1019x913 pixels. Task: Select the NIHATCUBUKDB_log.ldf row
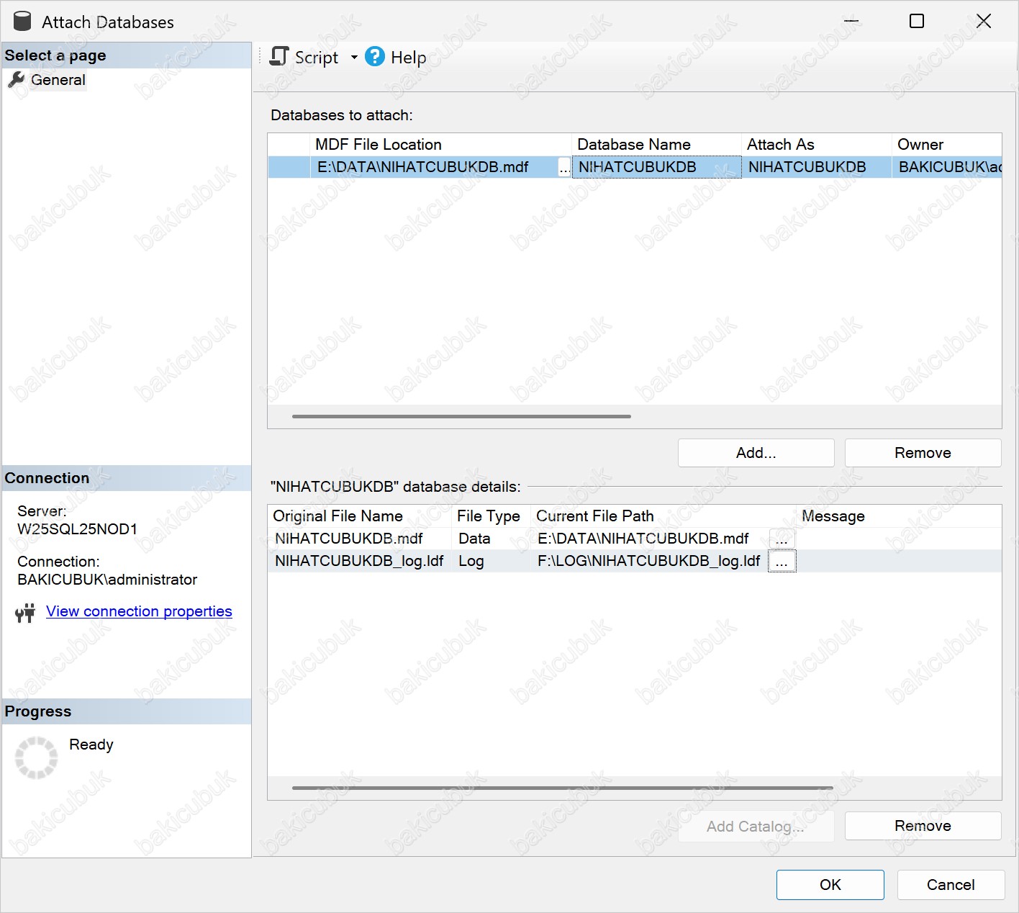click(x=359, y=562)
